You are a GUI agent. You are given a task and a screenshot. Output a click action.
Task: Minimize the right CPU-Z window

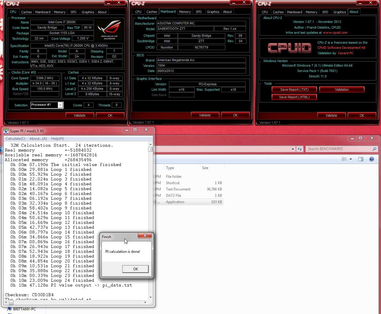361,2
